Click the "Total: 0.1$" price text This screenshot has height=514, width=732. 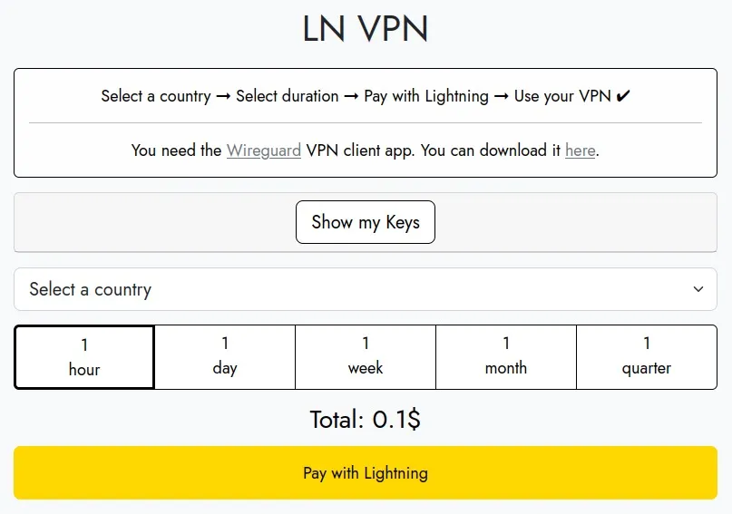click(x=366, y=420)
